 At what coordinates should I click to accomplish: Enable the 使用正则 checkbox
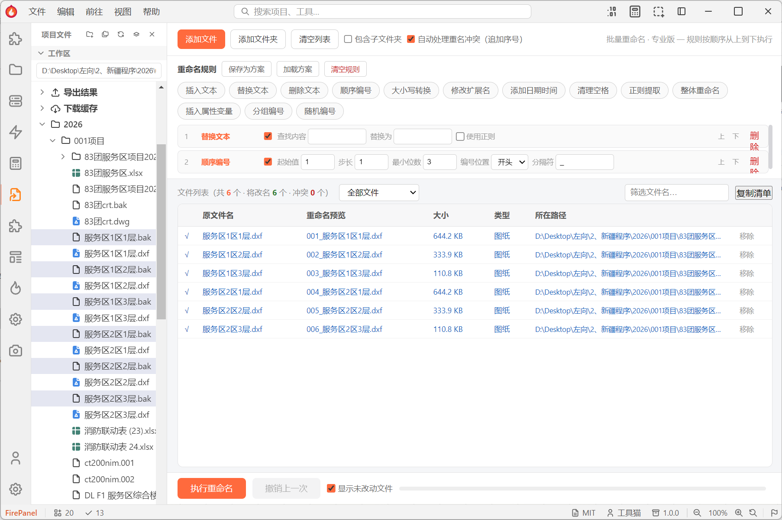tap(460, 136)
